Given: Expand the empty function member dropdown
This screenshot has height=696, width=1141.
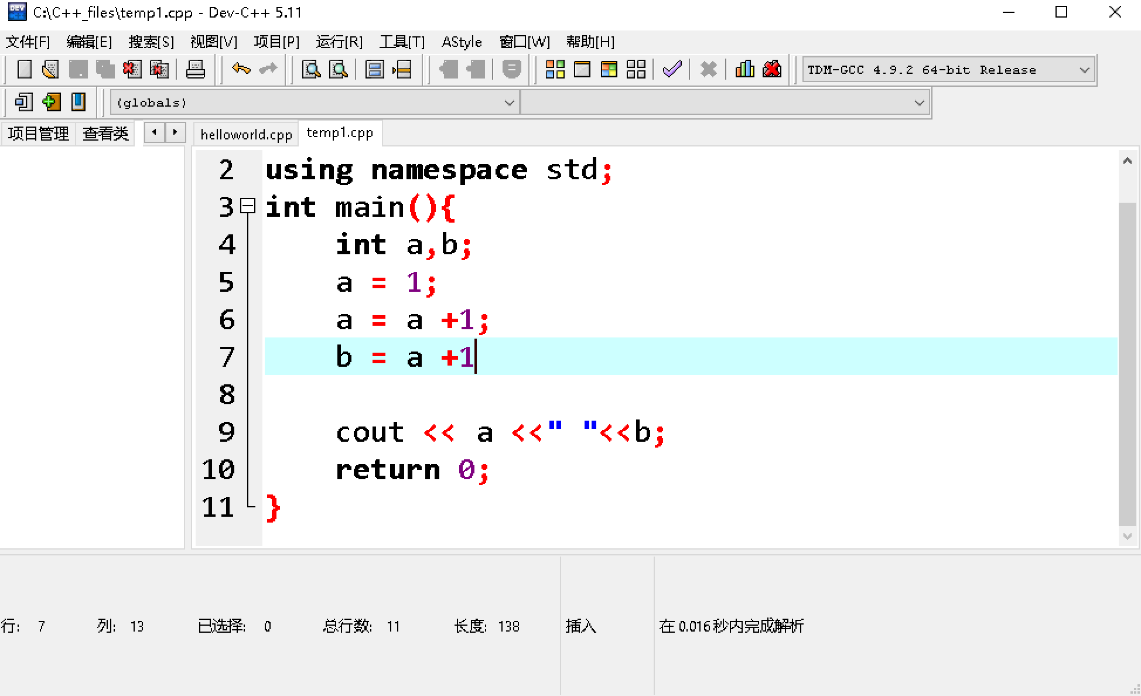Looking at the screenshot, I should click(x=918, y=102).
